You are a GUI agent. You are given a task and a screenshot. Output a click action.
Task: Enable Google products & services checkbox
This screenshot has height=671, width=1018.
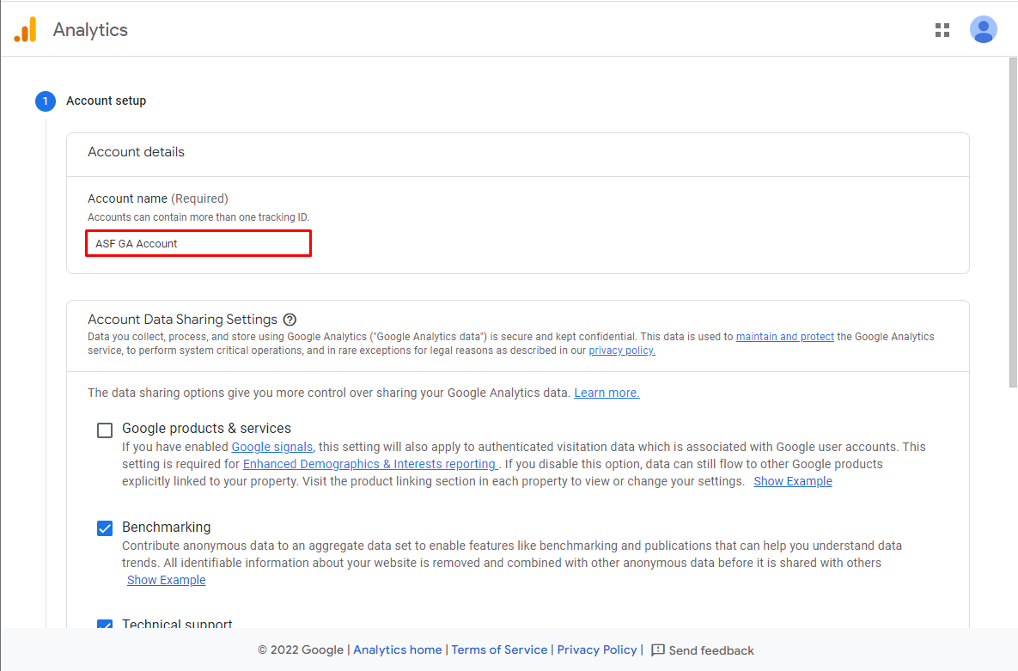click(105, 430)
